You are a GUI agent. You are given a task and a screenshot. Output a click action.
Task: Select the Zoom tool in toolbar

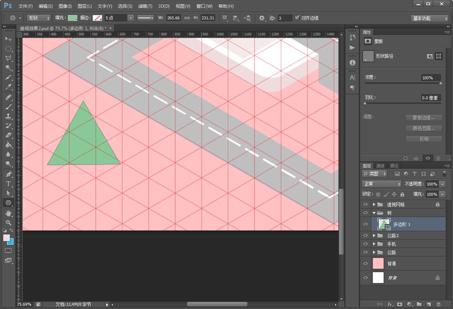[8, 222]
